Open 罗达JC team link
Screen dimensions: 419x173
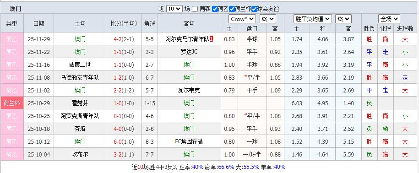[x=189, y=52]
